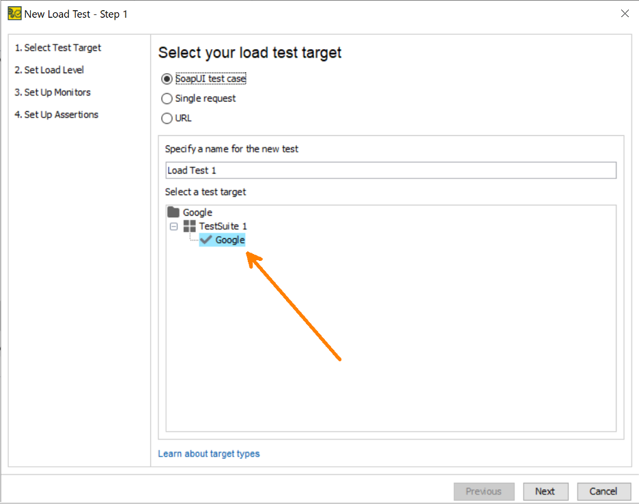This screenshot has width=639, height=504.
Task: Open the Set Up Assertions step
Action: [57, 115]
